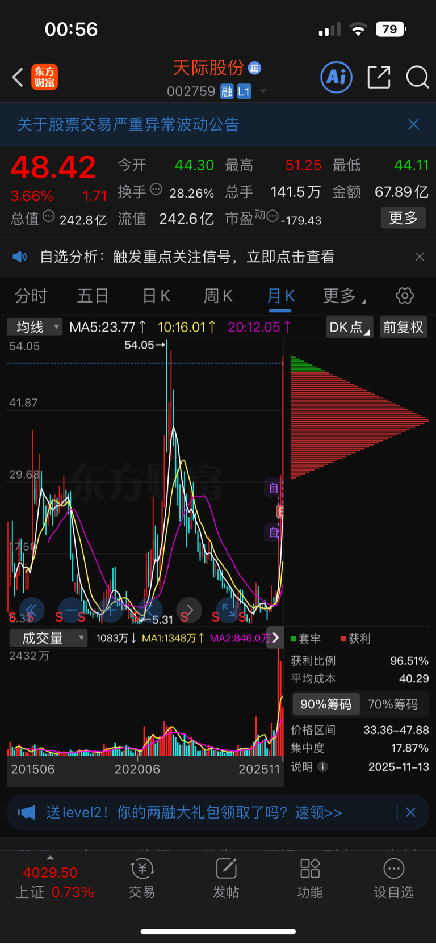Tap the 融 margin badge
The height and width of the screenshot is (944, 436).
(x=227, y=91)
